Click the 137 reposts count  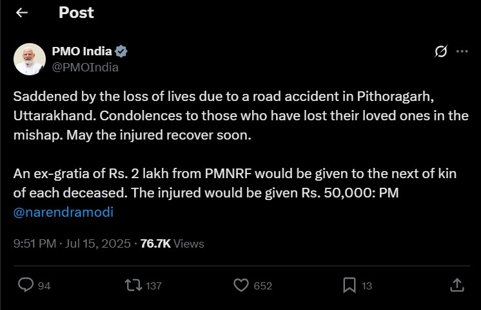[x=153, y=286]
